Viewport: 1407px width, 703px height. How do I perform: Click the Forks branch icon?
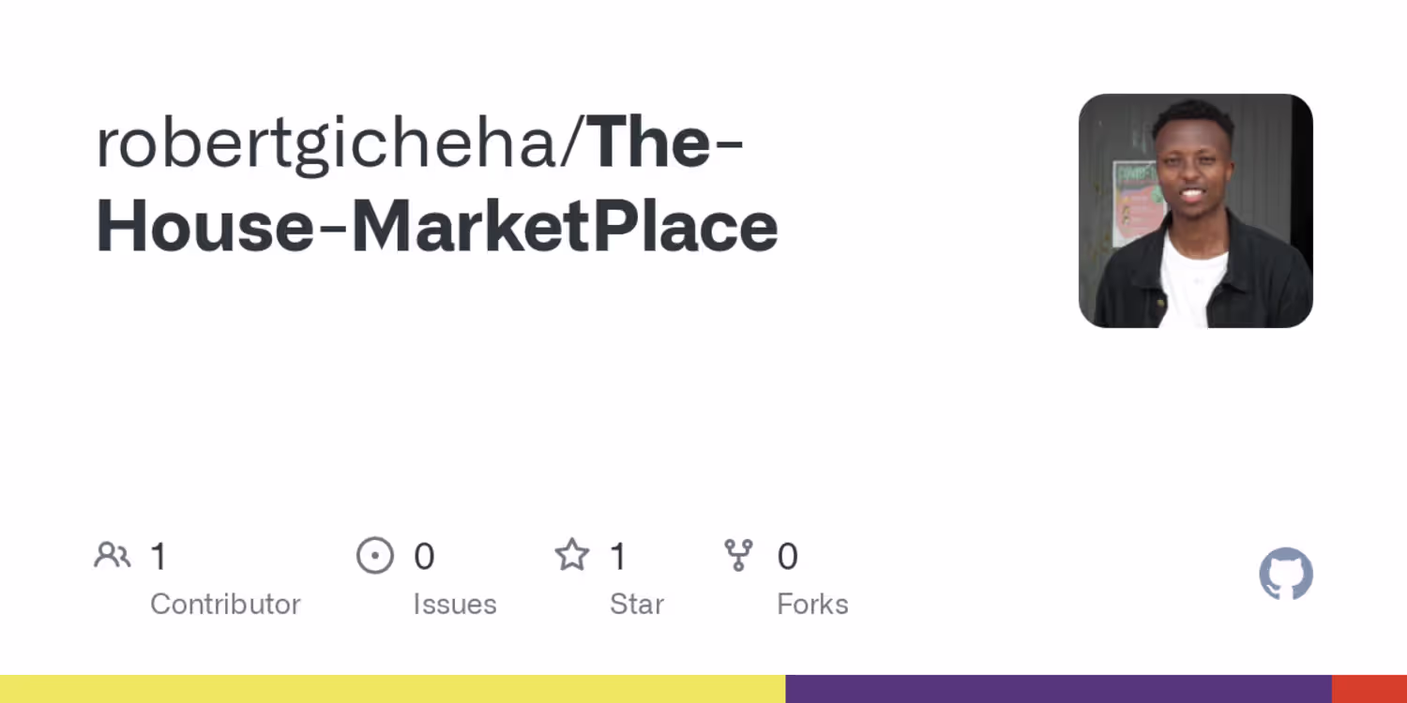739,556
